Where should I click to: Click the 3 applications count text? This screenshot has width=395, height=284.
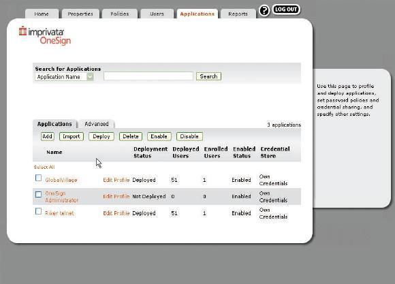point(284,125)
